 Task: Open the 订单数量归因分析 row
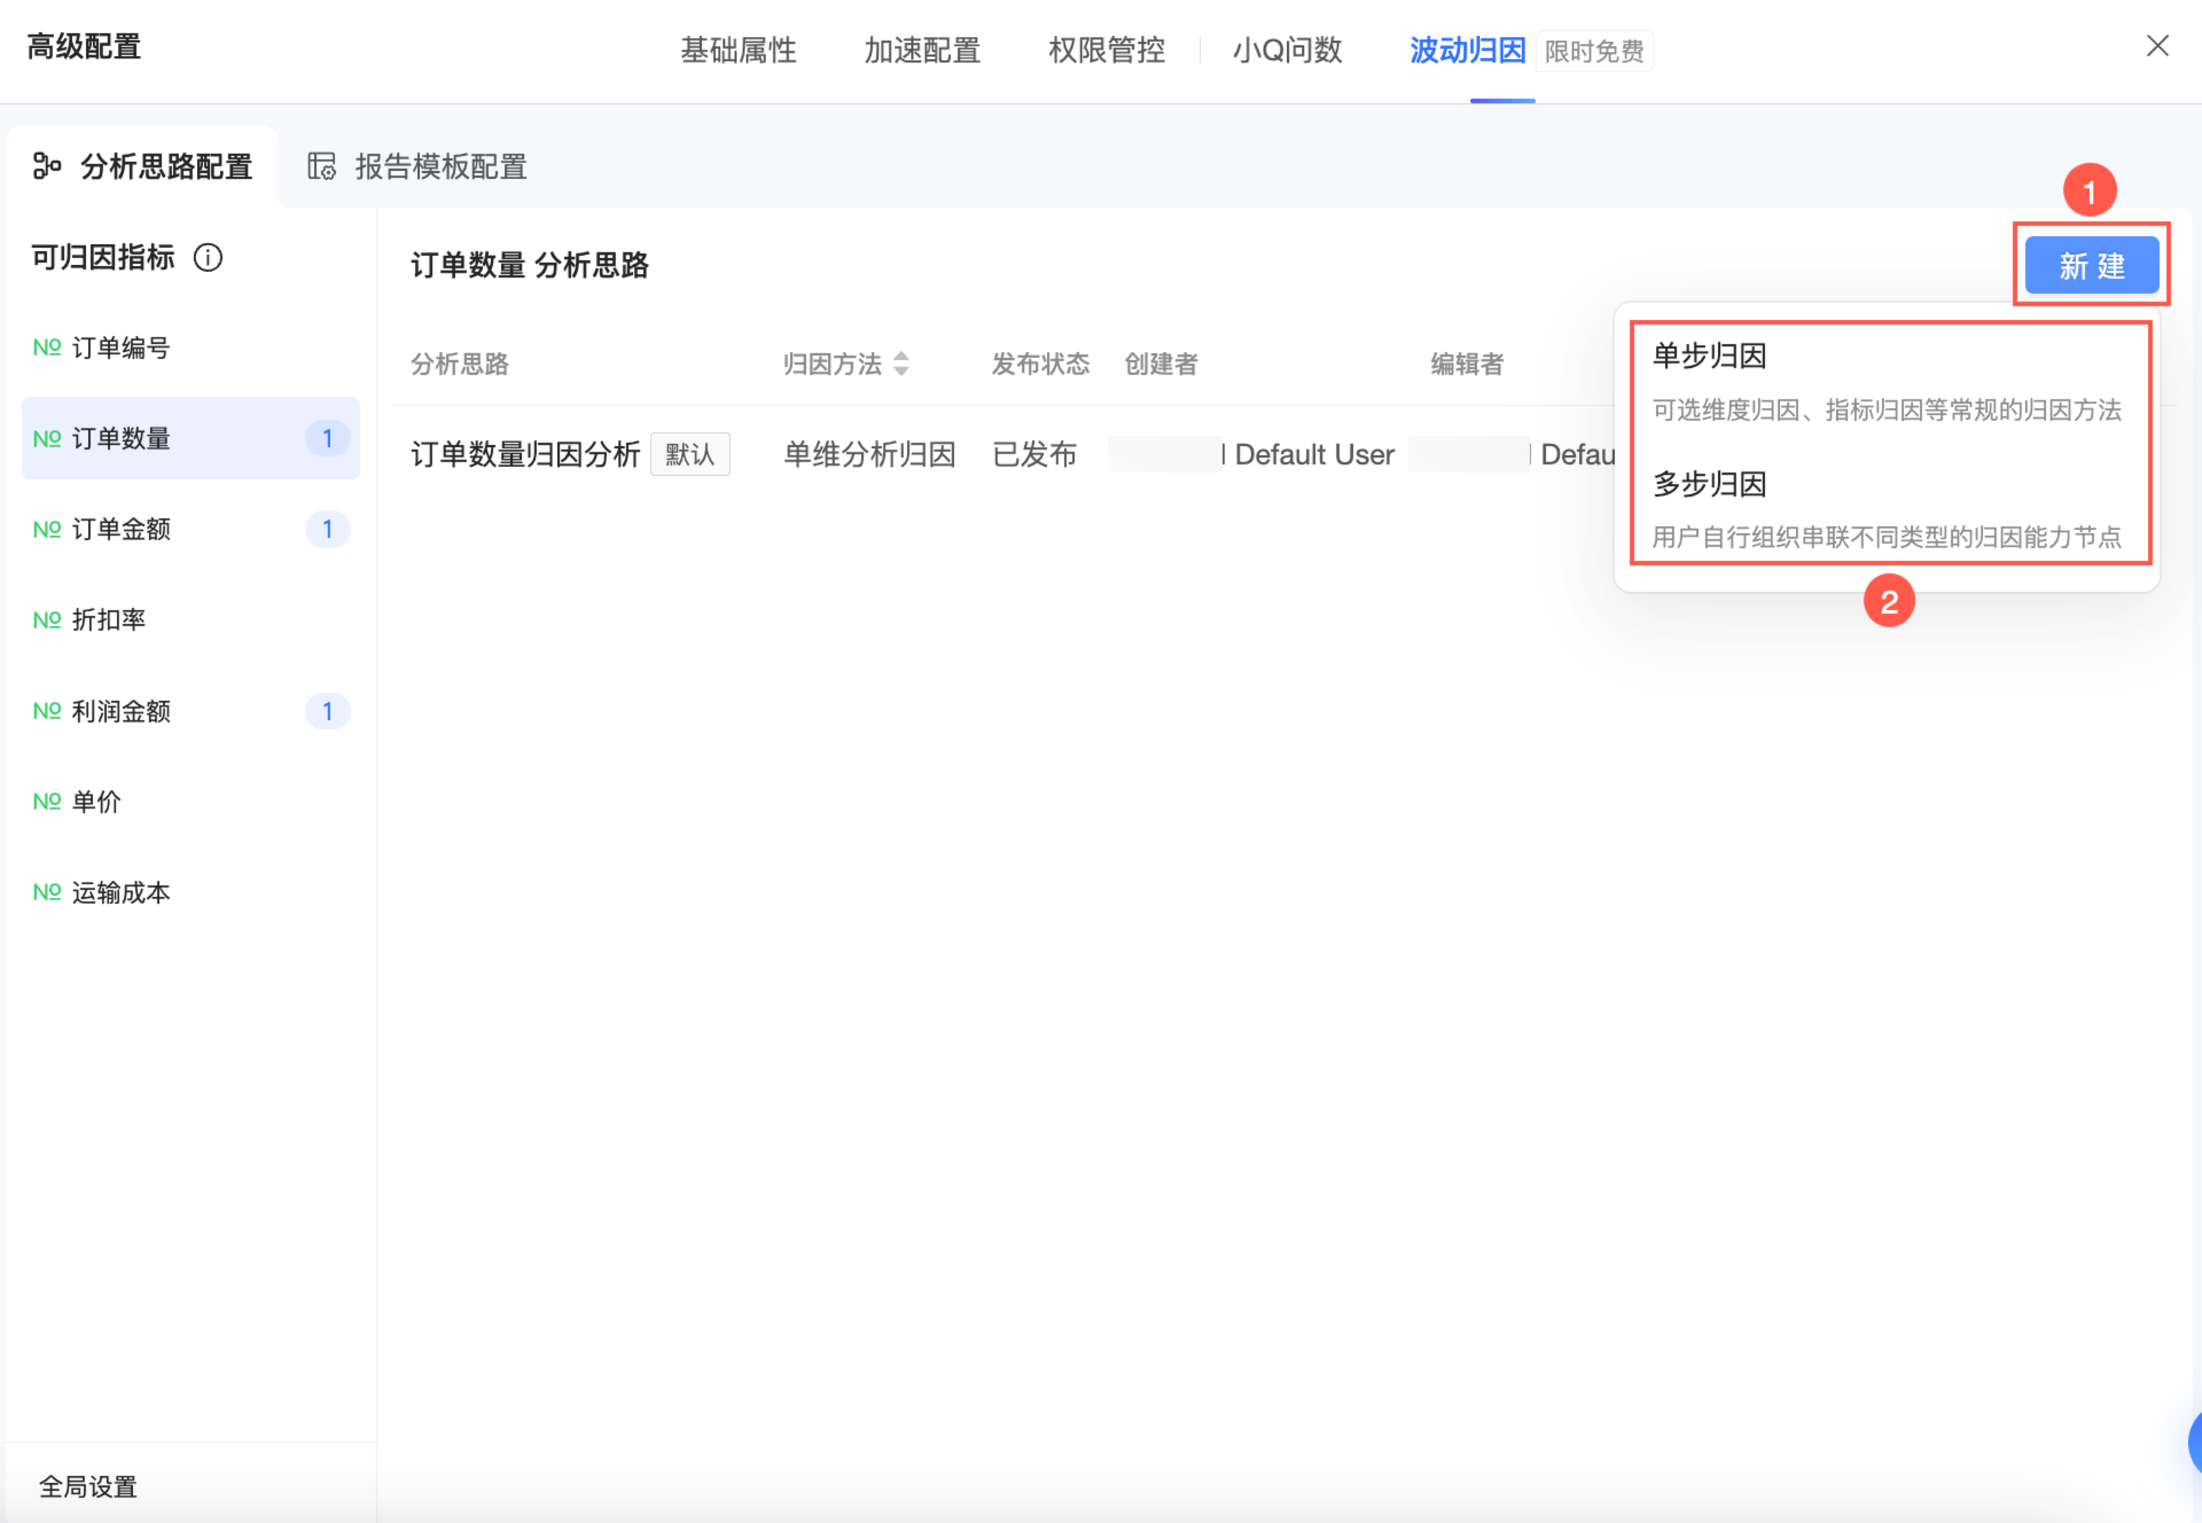[x=525, y=455]
